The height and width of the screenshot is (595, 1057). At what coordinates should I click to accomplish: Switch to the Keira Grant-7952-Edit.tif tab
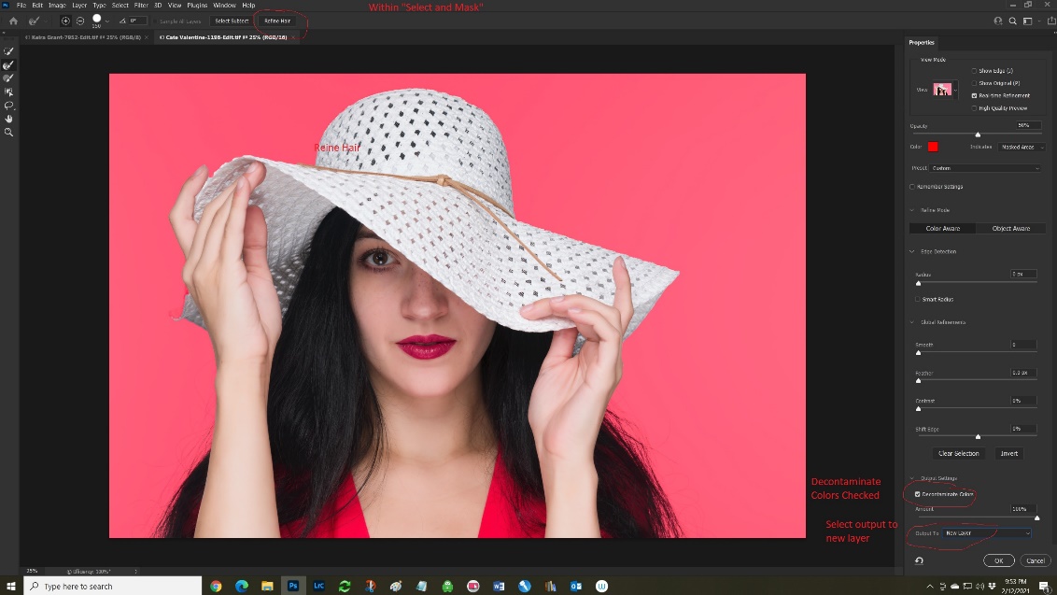[x=83, y=37]
